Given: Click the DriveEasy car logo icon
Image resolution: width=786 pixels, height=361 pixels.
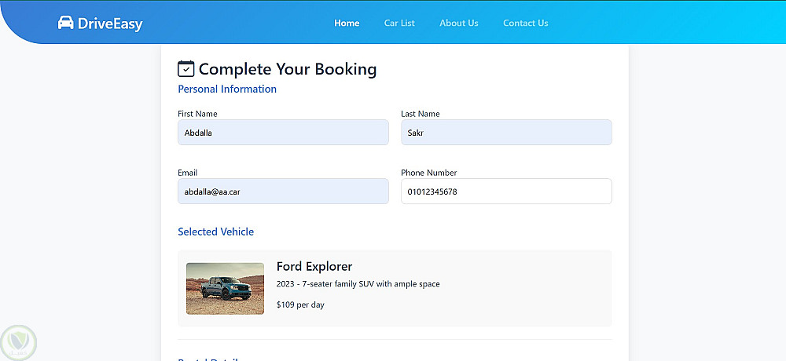Looking at the screenshot, I should 66,24.
